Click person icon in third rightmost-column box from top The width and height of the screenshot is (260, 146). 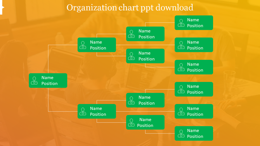coord(181,67)
